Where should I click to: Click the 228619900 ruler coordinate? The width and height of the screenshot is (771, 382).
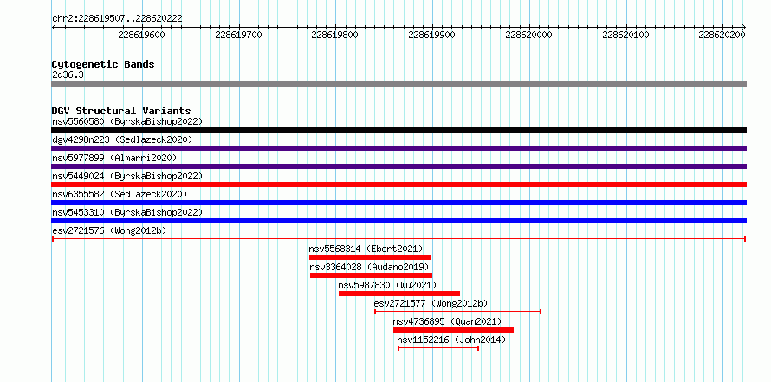(431, 35)
